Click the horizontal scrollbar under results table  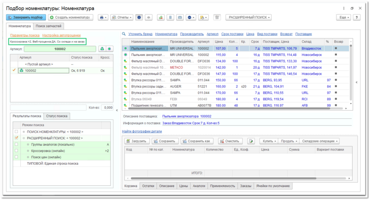(235, 109)
